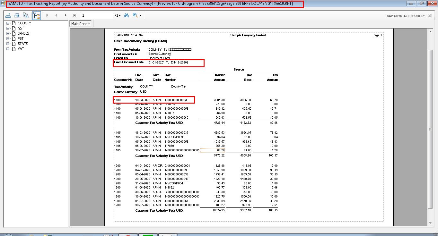Go to last page arrow
This screenshot has width=438, height=236.
[x=74, y=15]
